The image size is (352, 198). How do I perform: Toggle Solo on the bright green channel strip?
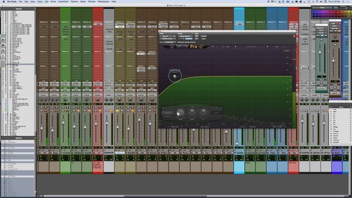coord(63,111)
